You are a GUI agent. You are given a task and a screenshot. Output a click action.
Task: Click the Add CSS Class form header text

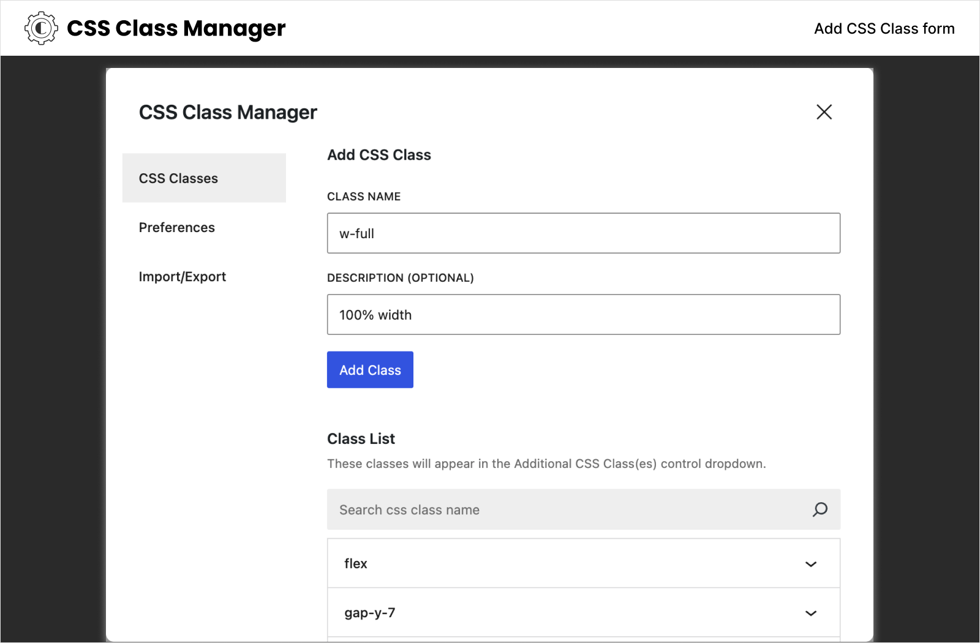(x=884, y=29)
